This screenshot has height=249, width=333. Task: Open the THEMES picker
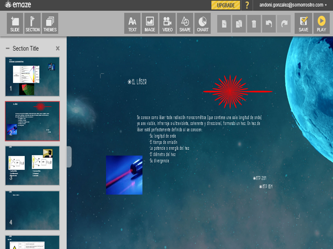tap(50, 23)
